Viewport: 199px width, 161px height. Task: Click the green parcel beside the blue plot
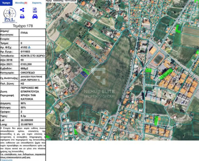(87, 71)
